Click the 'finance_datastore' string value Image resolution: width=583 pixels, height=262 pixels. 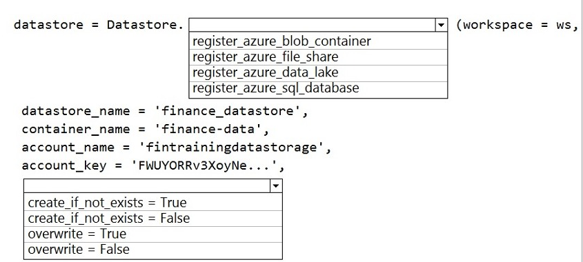[x=227, y=111]
